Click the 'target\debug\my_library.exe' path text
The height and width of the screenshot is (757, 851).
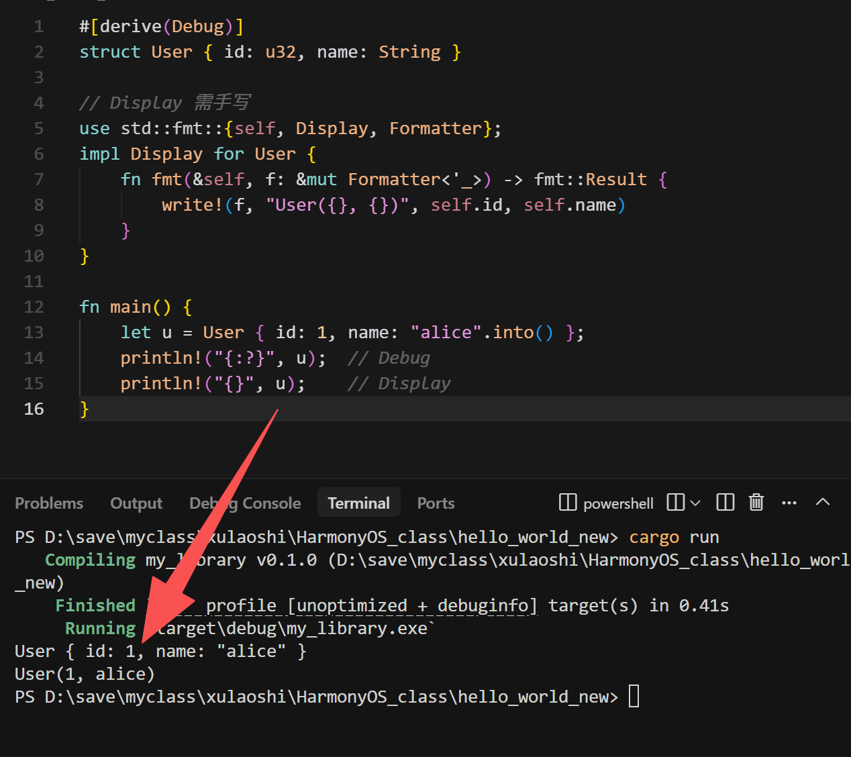pyautogui.click(x=291, y=628)
